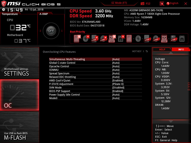Image resolution: width=191 pixels, height=143 pixels.
Task: Click the scroll-up handle atop the info panel
Action: click(171, 53)
